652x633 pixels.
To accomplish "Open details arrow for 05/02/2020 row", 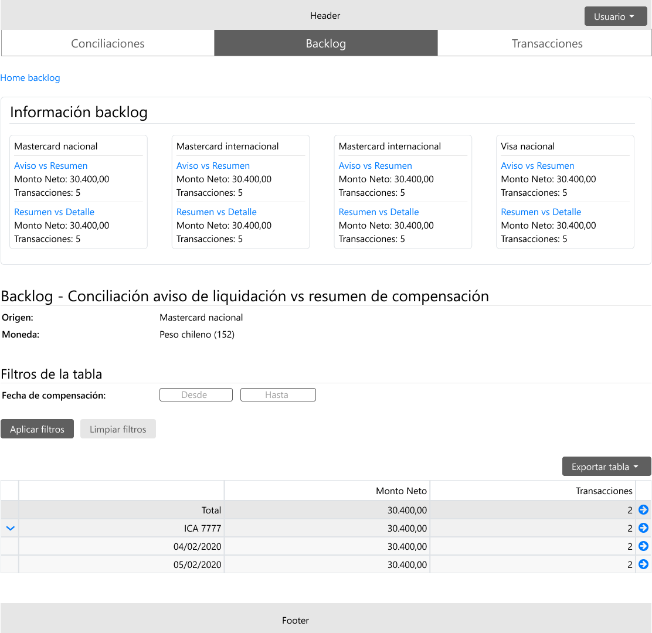I will (x=643, y=564).
